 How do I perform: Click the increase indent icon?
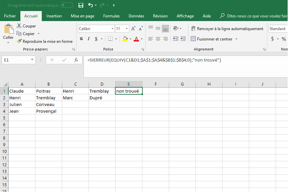(x=183, y=39)
